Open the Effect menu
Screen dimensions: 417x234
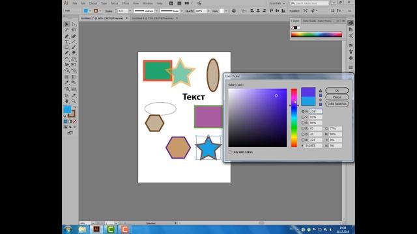(126, 3)
